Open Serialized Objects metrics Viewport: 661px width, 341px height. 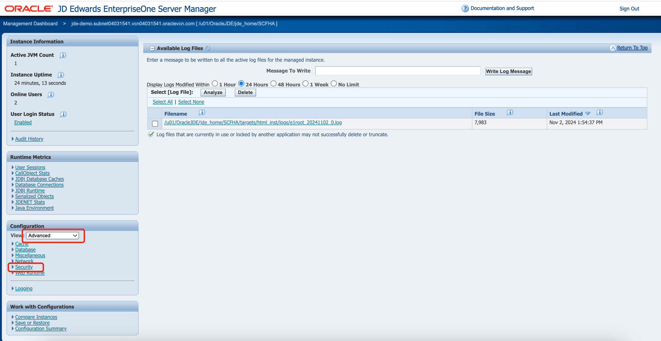pyautogui.click(x=34, y=197)
